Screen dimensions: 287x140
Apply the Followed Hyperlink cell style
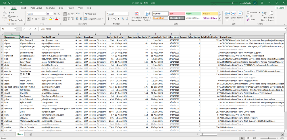point(210,18)
